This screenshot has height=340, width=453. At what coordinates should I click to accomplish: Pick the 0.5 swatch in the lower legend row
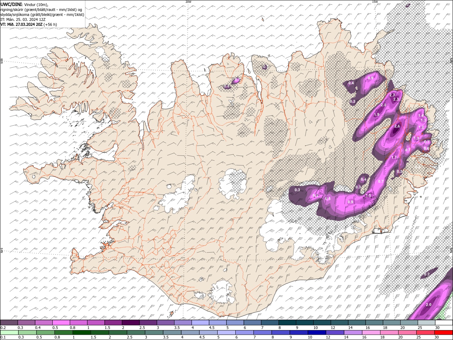[46, 333]
